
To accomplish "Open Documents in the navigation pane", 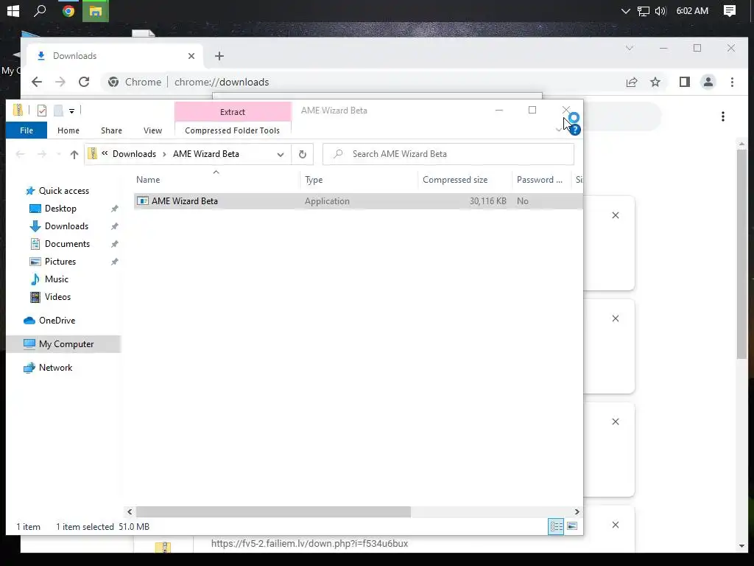I will click(67, 244).
